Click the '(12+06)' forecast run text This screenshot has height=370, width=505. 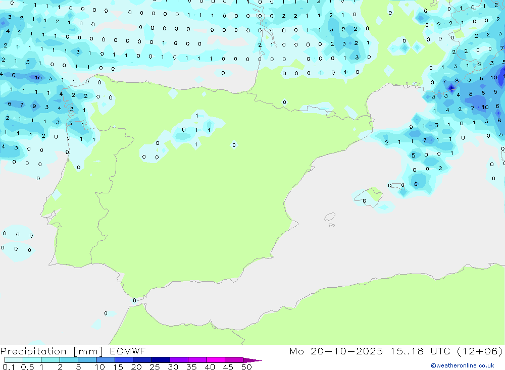480,351
